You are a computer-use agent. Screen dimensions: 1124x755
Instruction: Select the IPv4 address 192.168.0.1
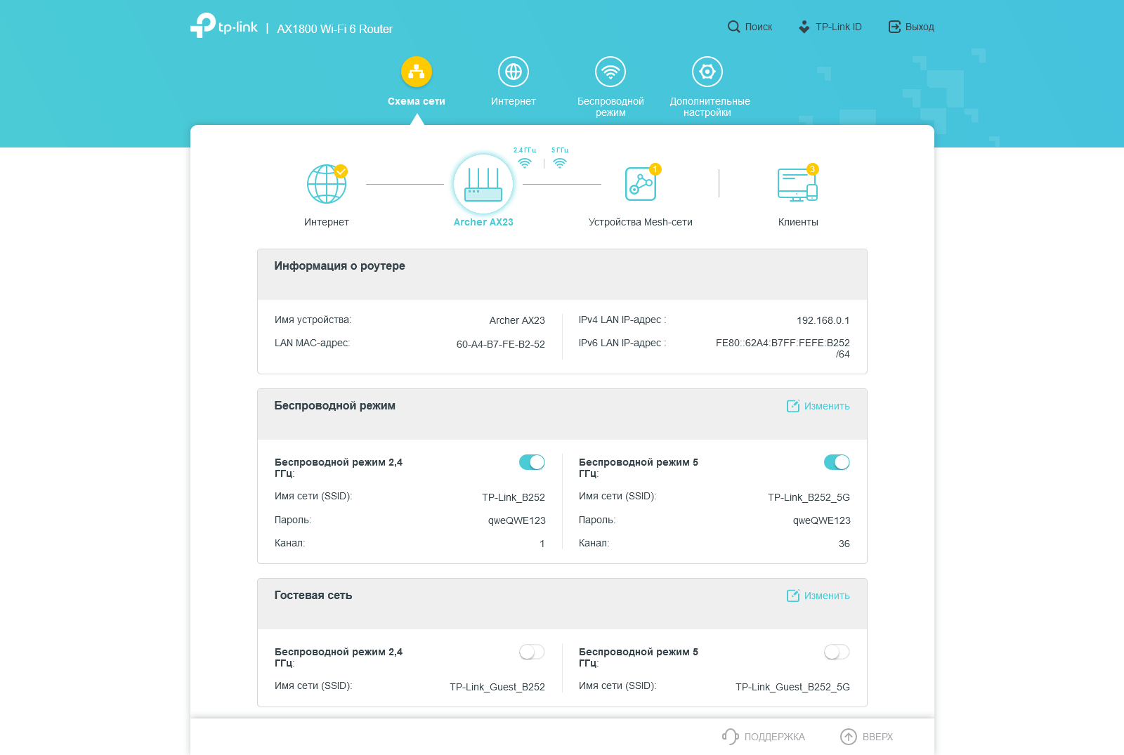tap(823, 320)
